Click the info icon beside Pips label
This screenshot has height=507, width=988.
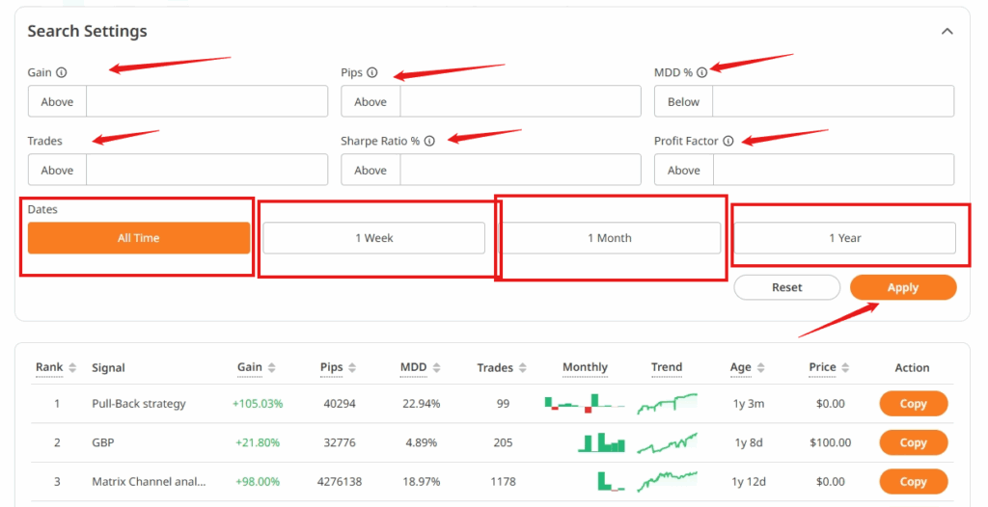[x=372, y=73]
